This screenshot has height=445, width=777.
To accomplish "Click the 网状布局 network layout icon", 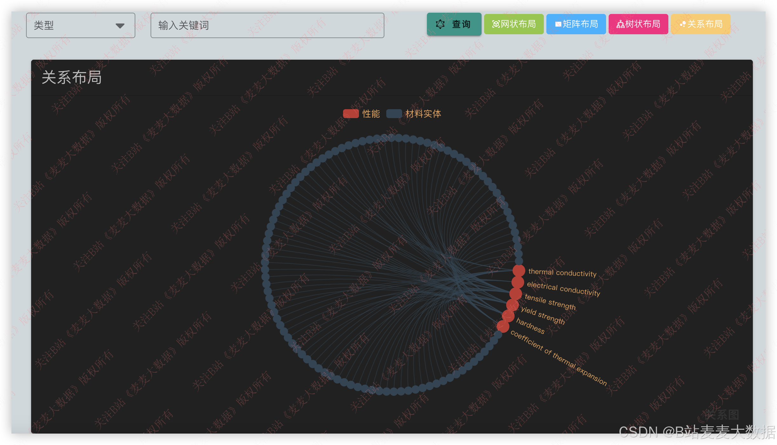I will click(496, 24).
